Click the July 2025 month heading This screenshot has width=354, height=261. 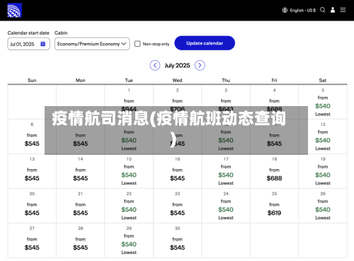(x=177, y=65)
